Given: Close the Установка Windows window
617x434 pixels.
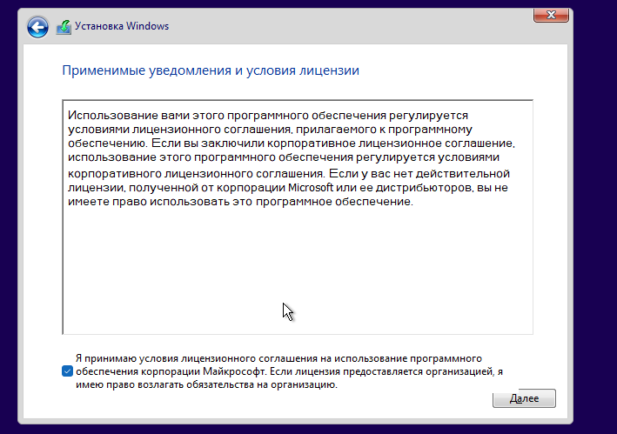Looking at the screenshot, I should coord(551,15).
